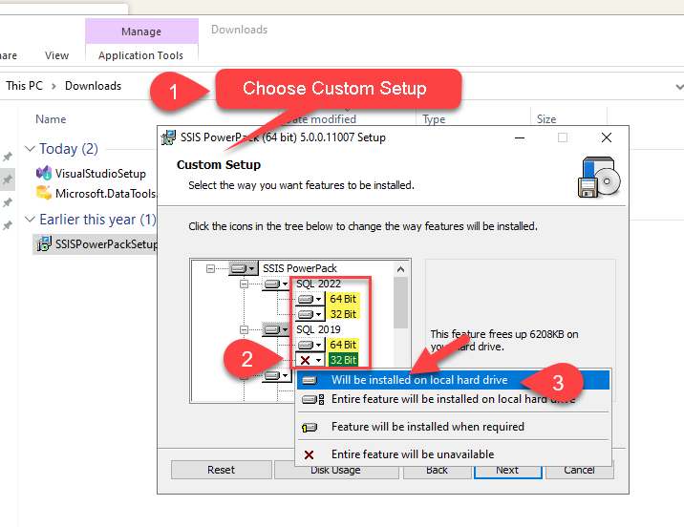Image resolution: width=684 pixels, height=527 pixels.
Task: Sort files by Name column
Action: (51, 119)
